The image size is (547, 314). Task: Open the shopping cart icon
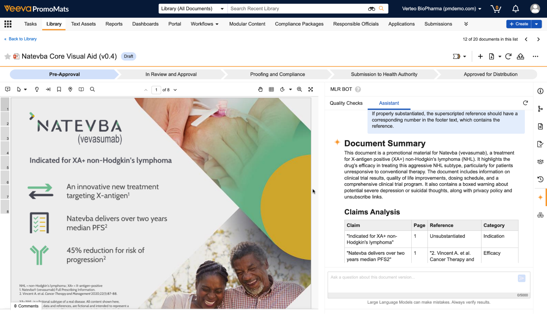tap(496, 9)
